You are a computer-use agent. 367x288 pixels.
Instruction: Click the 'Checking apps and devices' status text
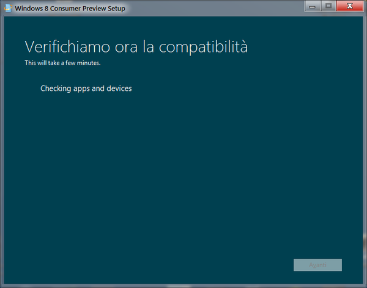pyautogui.click(x=86, y=88)
